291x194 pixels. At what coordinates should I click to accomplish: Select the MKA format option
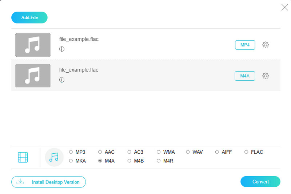click(71, 161)
